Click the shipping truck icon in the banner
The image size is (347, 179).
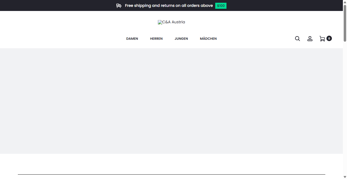coord(119,5)
